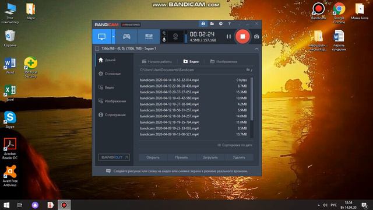Open Task View on taskbar
Screen dimensions: 373x210
(x=20, y=205)
